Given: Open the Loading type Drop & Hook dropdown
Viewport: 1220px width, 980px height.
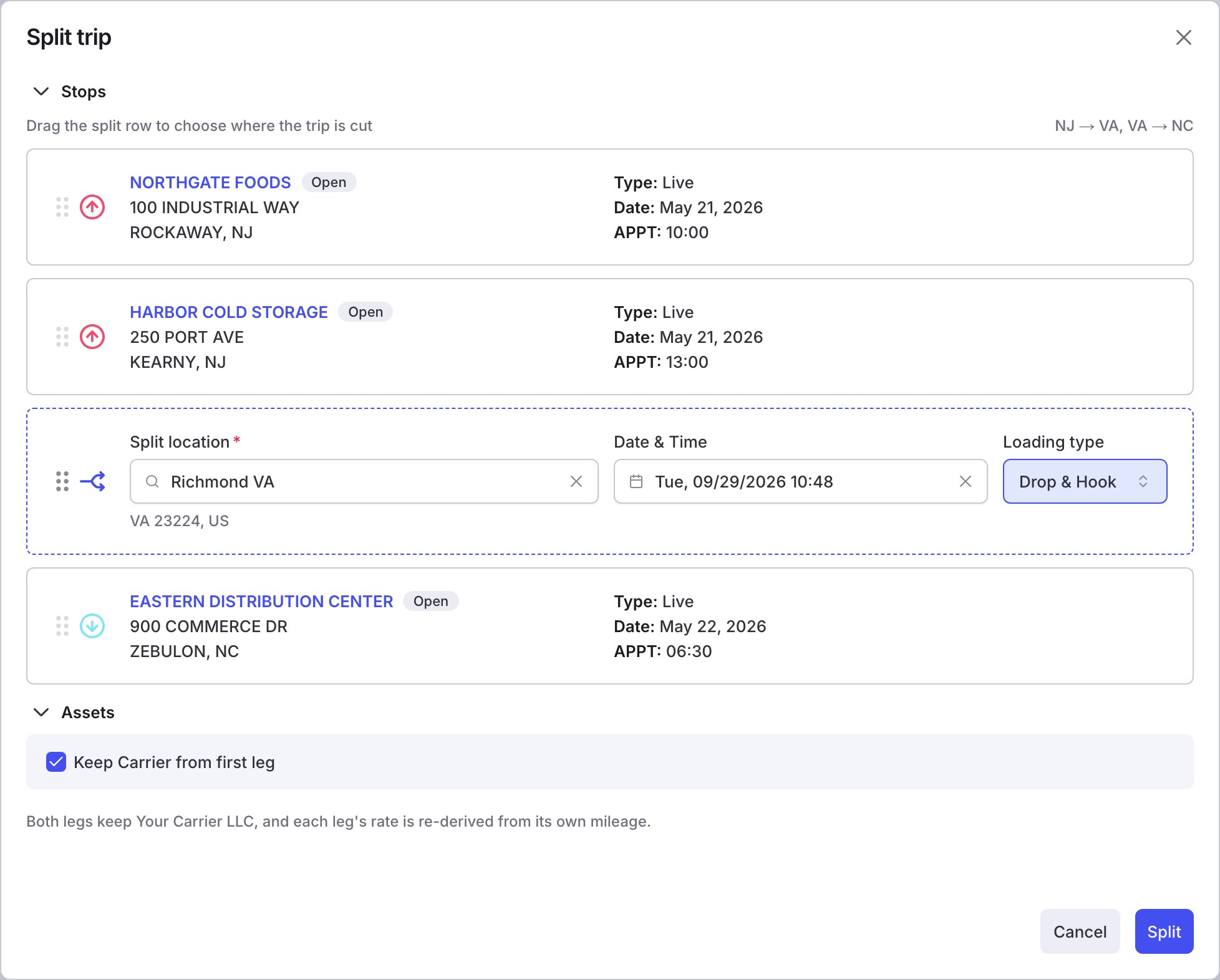Looking at the screenshot, I should 1085,481.
